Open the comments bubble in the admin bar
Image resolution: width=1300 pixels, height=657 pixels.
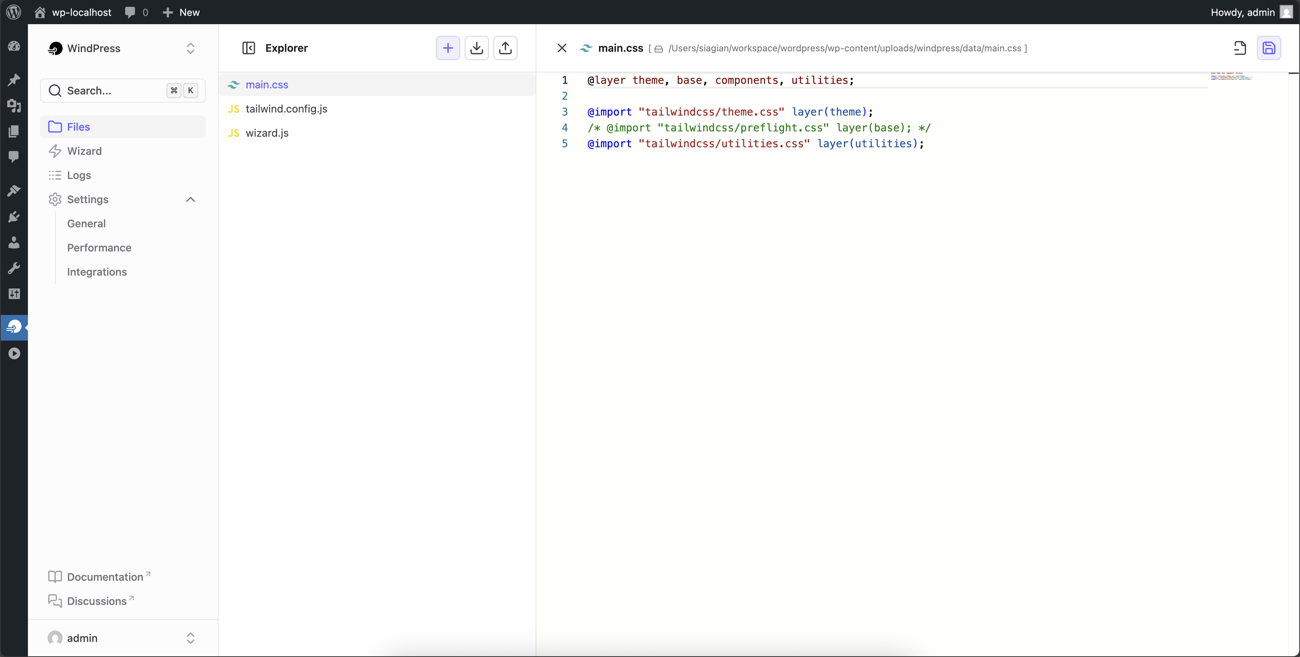pyautogui.click(x=136, y=12)
